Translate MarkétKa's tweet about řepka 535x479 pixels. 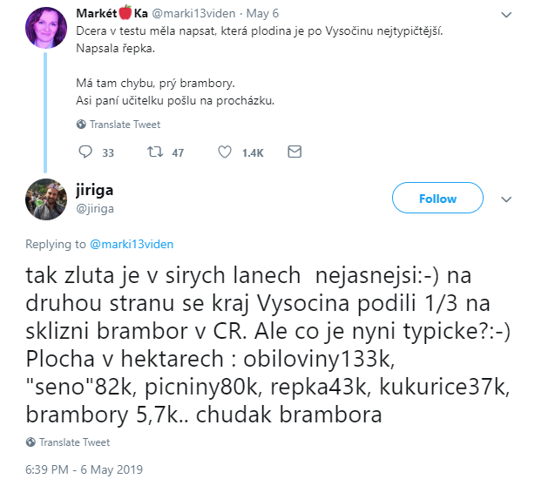tap(125, 125)
